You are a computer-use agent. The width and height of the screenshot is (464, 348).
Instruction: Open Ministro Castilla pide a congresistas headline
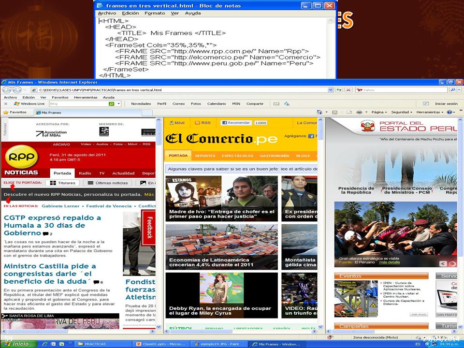coord(50,274)
